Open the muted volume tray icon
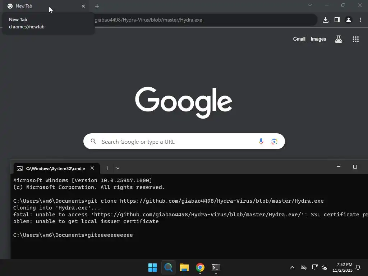368x276 pixels. (x=324, y=267)
